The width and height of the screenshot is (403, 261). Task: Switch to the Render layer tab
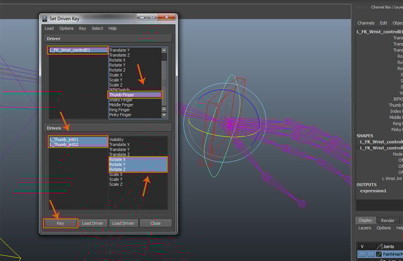(x=387, y=220)
